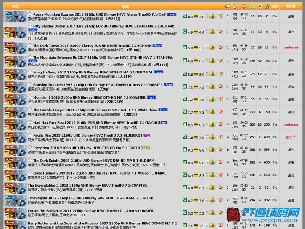Bookmark Rocky Mountain Express with star toggle
This screenshot has width=305, height=229.
click(217, 16)
